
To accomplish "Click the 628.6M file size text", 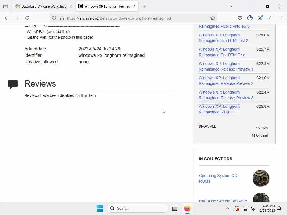I will [x=263, y=35].
